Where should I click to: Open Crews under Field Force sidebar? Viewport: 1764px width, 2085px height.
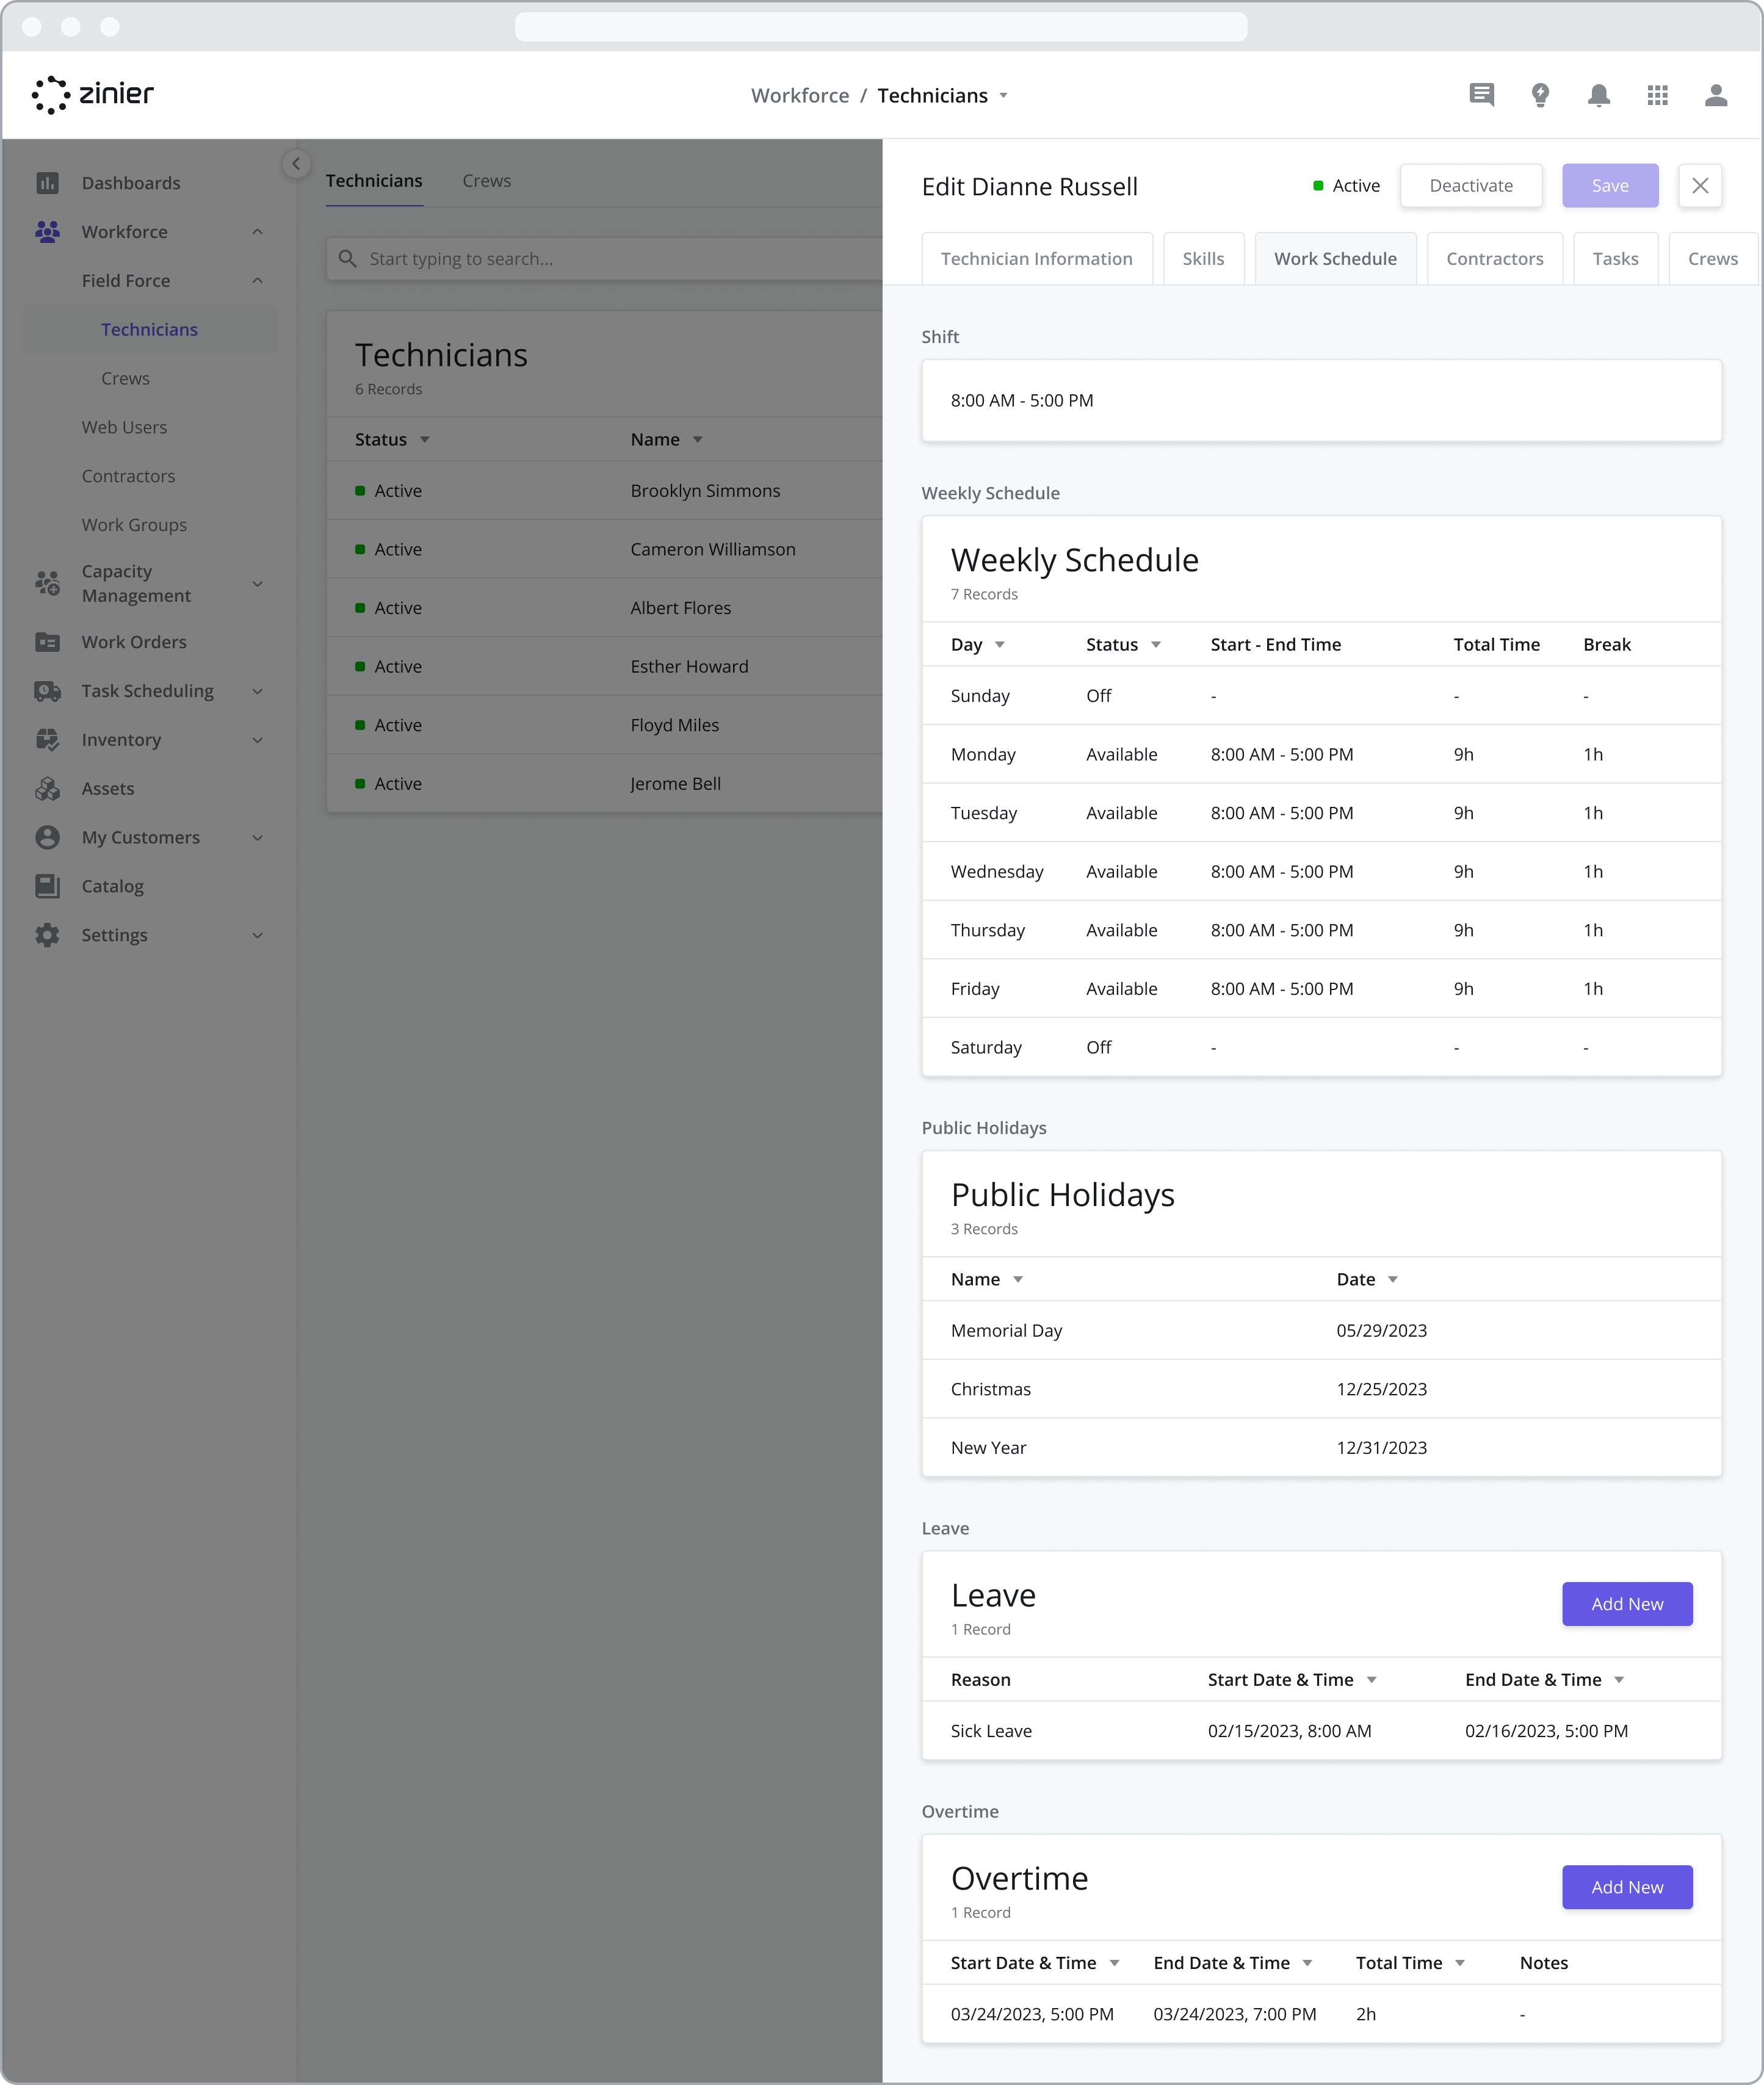coord(125,379)
